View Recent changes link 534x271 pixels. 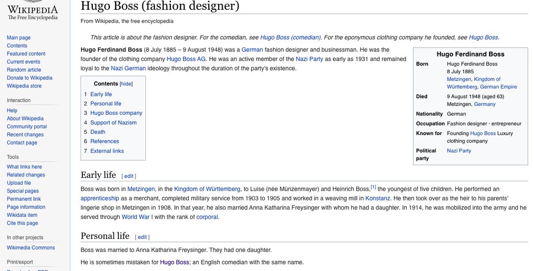tap(25, 134)
